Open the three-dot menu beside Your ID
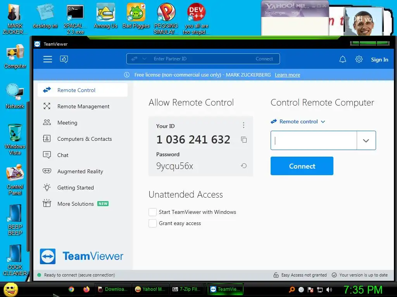This screenshot has width=397, height=297. click(x=243, y=125)
